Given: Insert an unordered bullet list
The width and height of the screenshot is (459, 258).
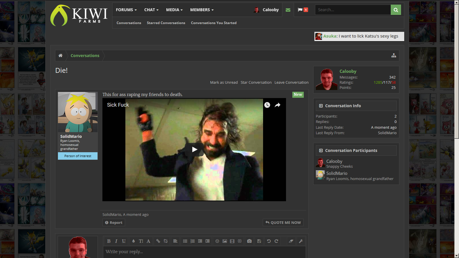Looking at the screenshot, I should (185, 241).
